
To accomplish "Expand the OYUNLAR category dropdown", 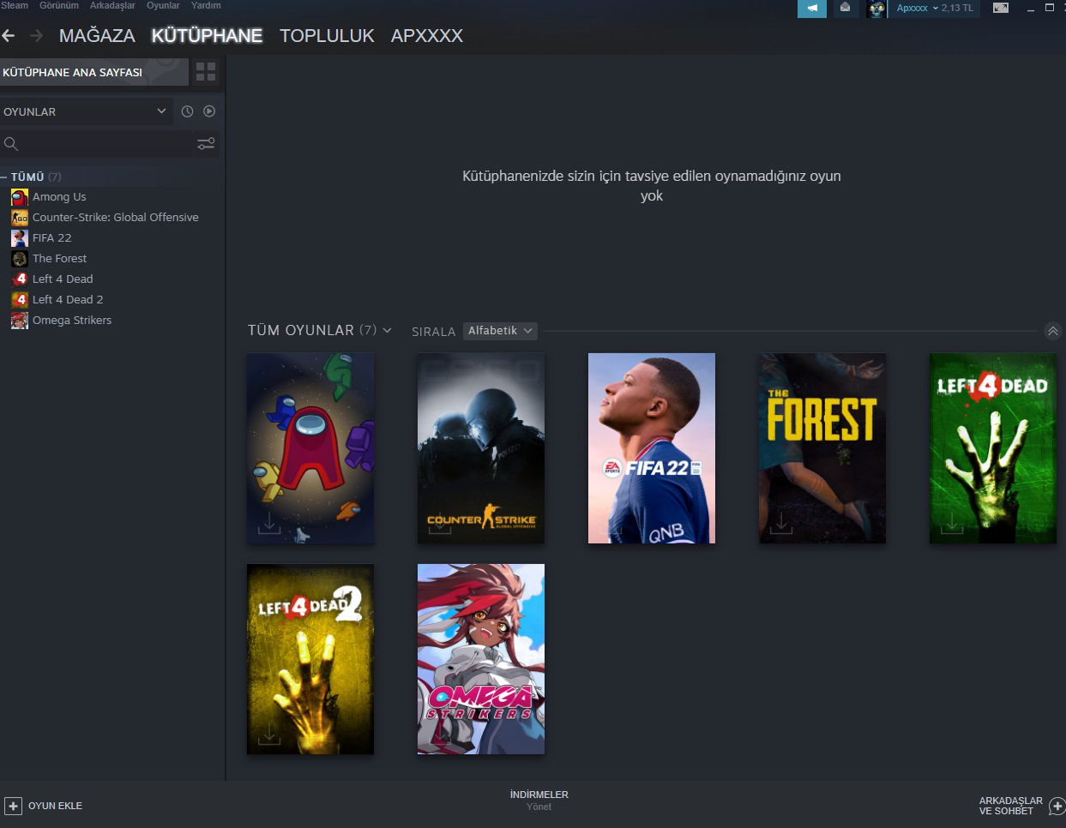I will point(86,111).
